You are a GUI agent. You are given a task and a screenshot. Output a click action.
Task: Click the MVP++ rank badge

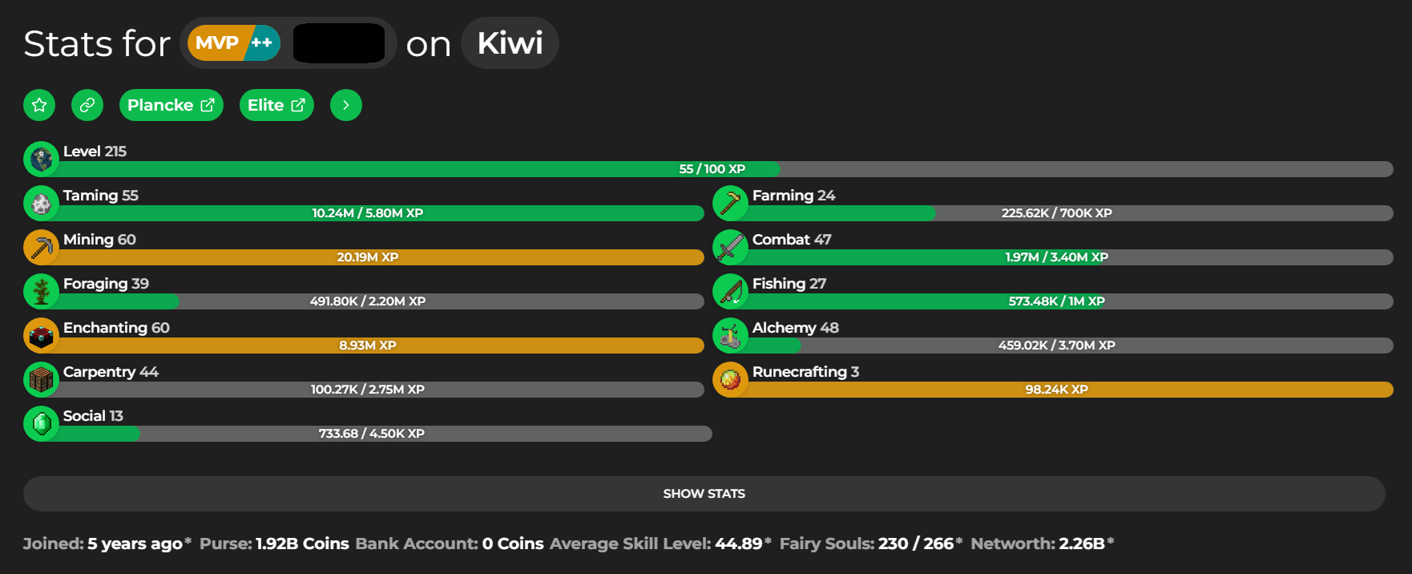pos(234,43)
